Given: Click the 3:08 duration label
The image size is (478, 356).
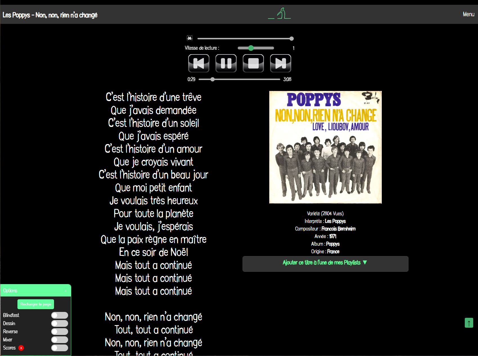Looking at the screenshot, I should tap(287, 79).
